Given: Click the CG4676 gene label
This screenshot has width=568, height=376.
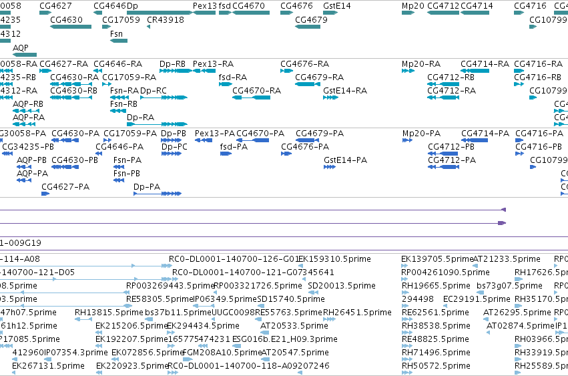Looking at the screenshot, I should coord(296,6).
